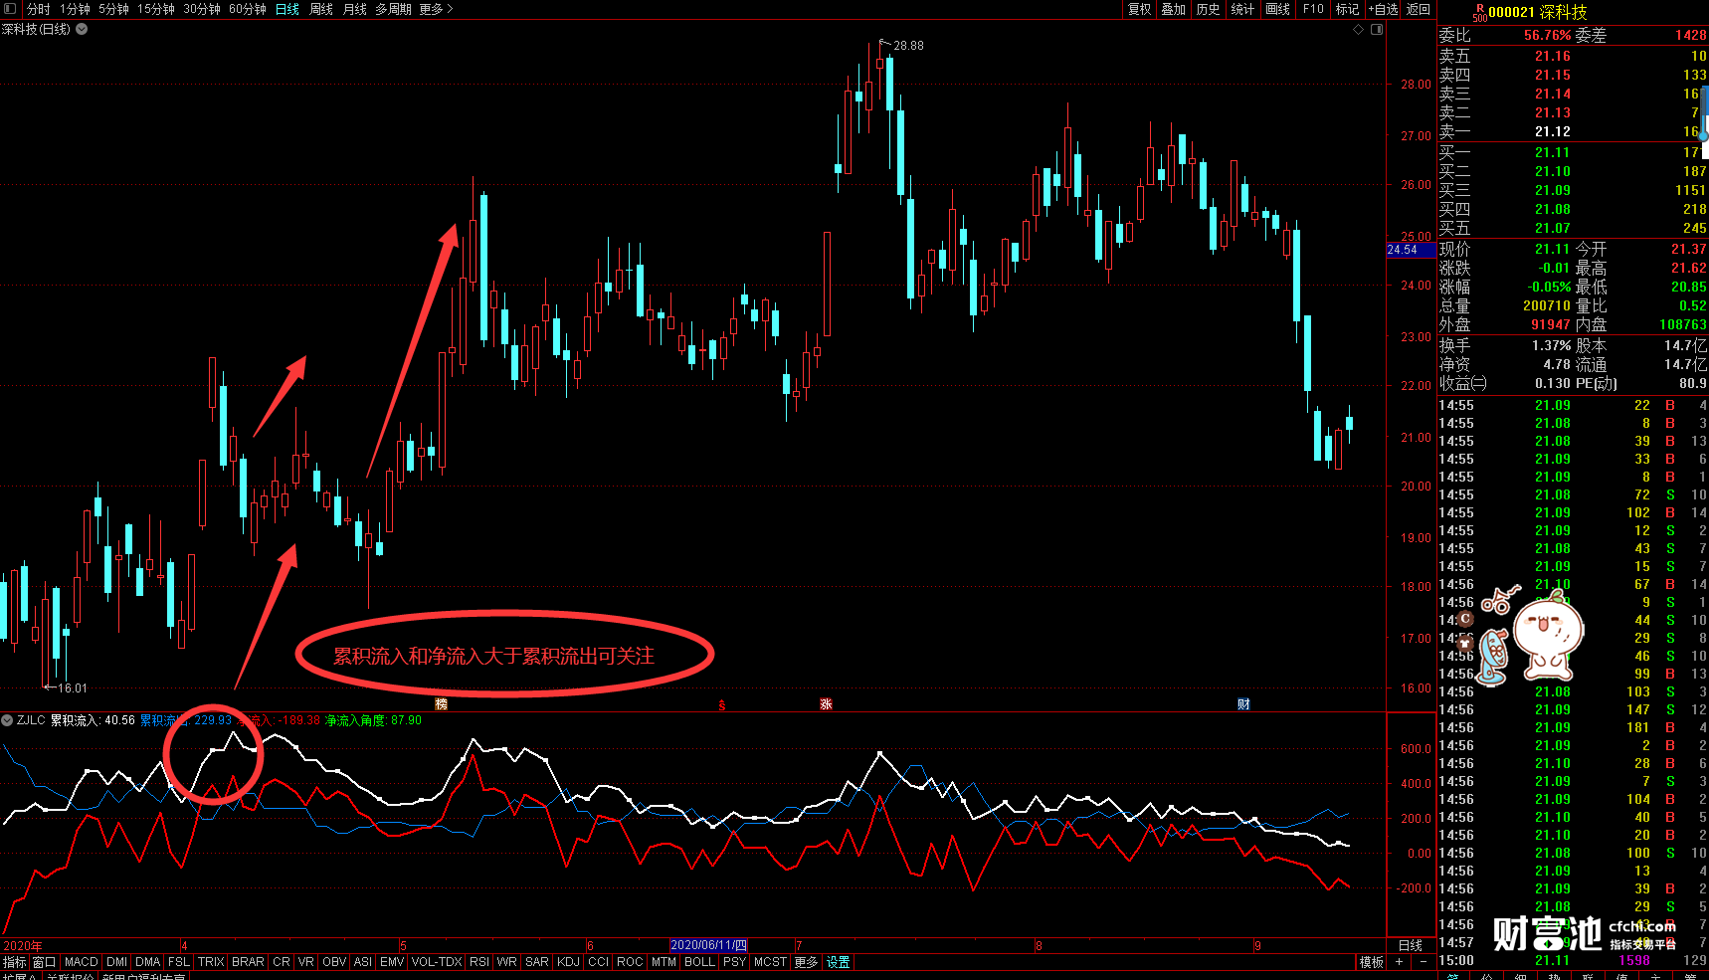Open the 指标 indicator menu
Screen dimensions: 1709x980
15,962
